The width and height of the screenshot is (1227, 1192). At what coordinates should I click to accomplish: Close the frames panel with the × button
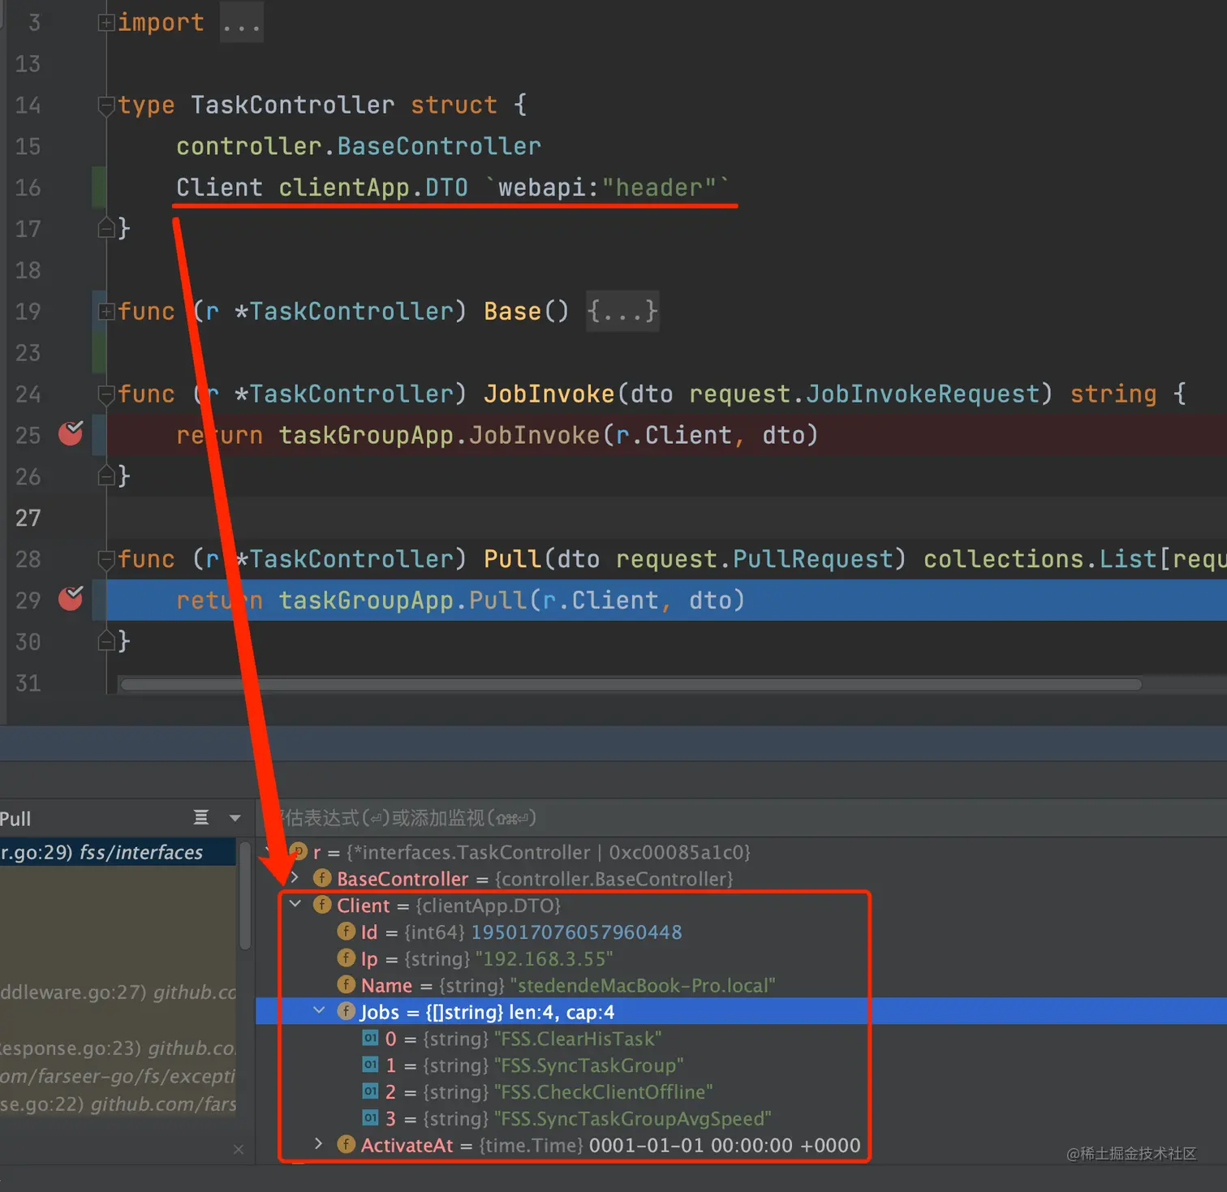click(239, 1150)
